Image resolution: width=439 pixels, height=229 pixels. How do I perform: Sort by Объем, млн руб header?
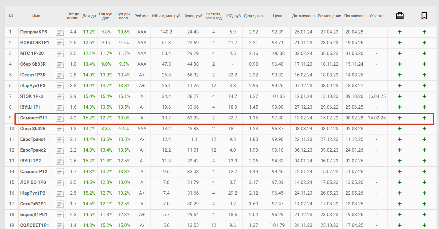pos(166,16)
